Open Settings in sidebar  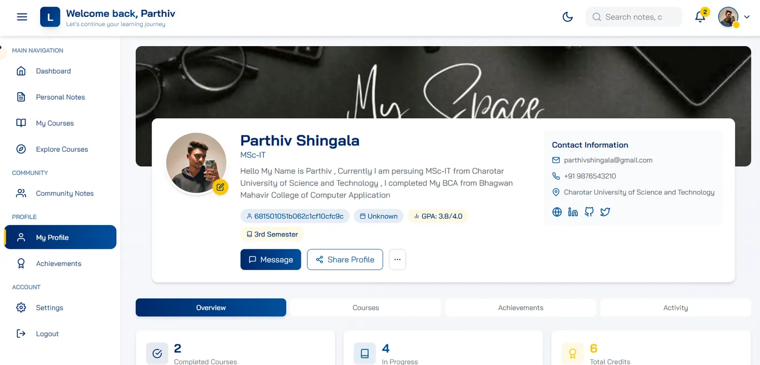click(x=60, y=308)
